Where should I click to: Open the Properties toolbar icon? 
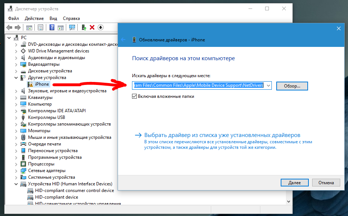(40, 27)
